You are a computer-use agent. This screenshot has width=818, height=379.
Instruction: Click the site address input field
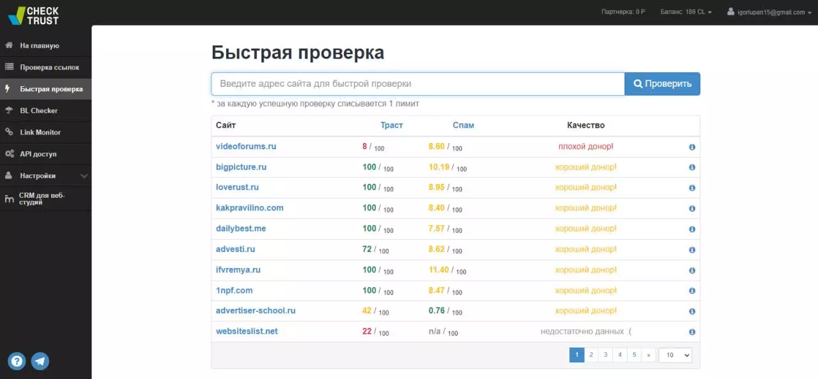coord(418,84)
